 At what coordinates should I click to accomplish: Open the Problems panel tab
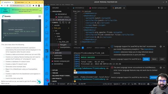tap(77, 48)
